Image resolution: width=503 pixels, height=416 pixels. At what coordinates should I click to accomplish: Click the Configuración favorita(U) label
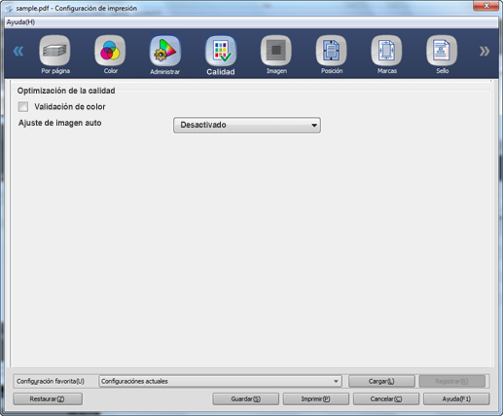(x=51, y=381)
